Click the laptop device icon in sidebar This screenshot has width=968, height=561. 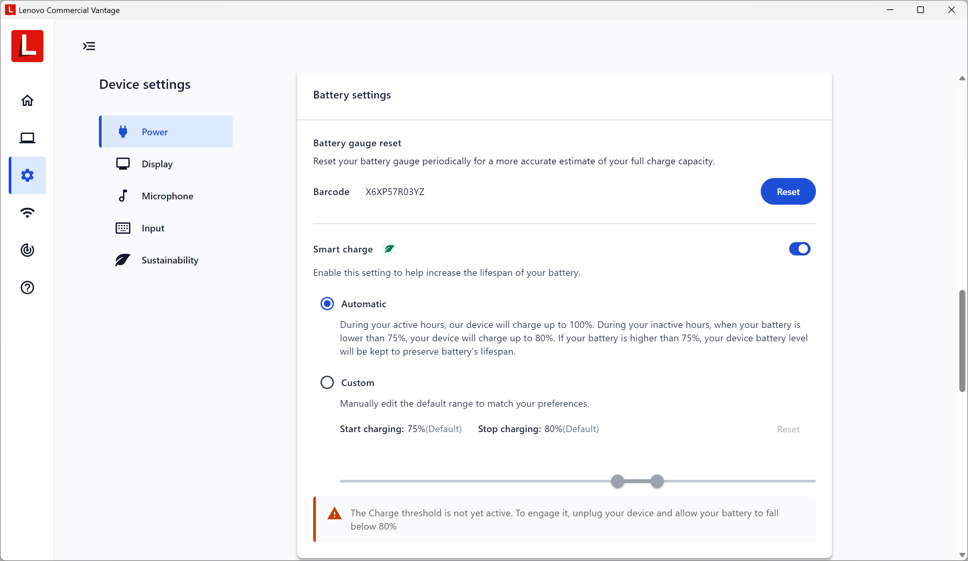coord(27,138)
